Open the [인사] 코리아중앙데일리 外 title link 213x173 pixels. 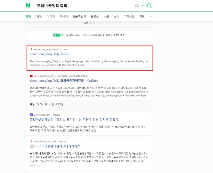(55, 146)
